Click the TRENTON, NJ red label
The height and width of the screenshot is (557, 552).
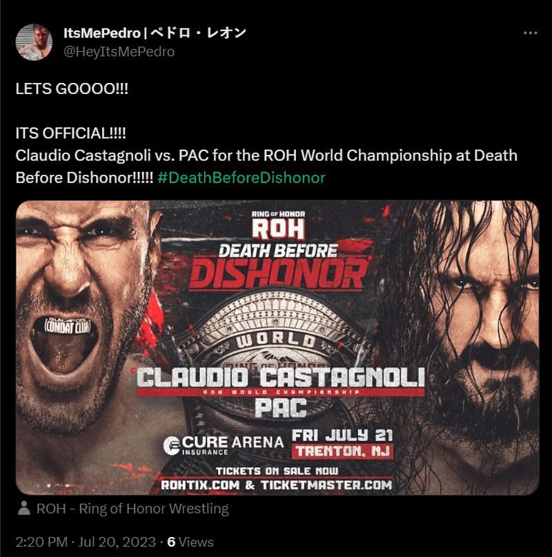343,451
